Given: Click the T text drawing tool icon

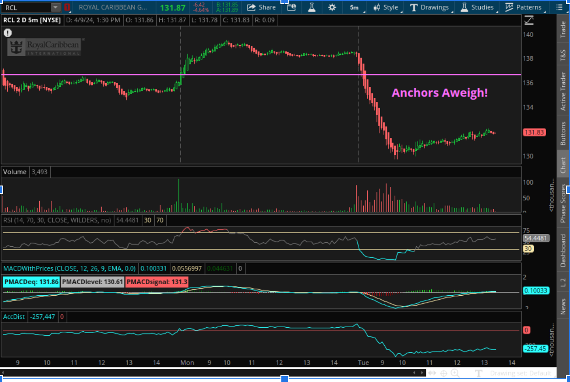Looking at the screenshot, I should point(479,373).
